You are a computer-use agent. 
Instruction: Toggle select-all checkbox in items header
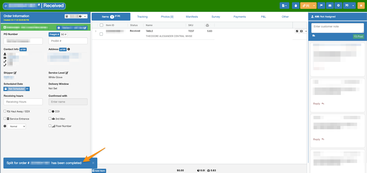(101, 25)
